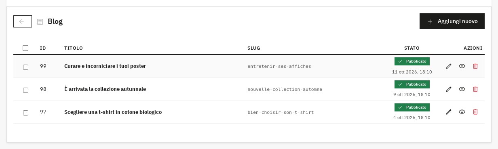
Task: View post 98 using the eye icon
Action: [462, 89]
